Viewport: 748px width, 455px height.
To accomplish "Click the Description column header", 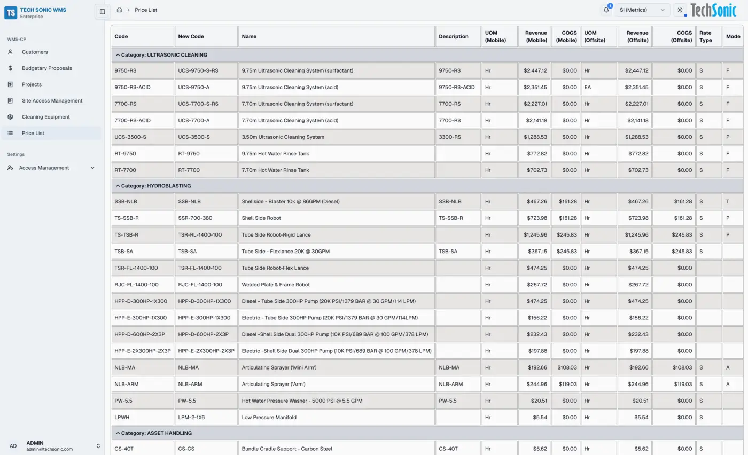I will click(x=458, y=36).
